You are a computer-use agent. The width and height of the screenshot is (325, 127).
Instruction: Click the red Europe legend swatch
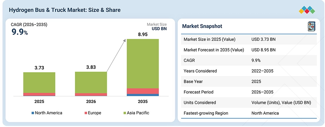[x=86, y=113]
